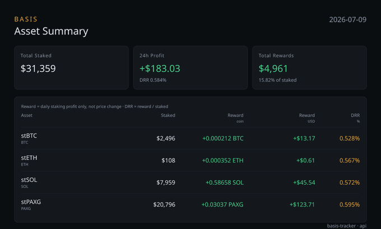Image resolution: width=381 pixels, height=229 pixels.
Task: Select the 24h Profit card label
Action: (152, 56)
